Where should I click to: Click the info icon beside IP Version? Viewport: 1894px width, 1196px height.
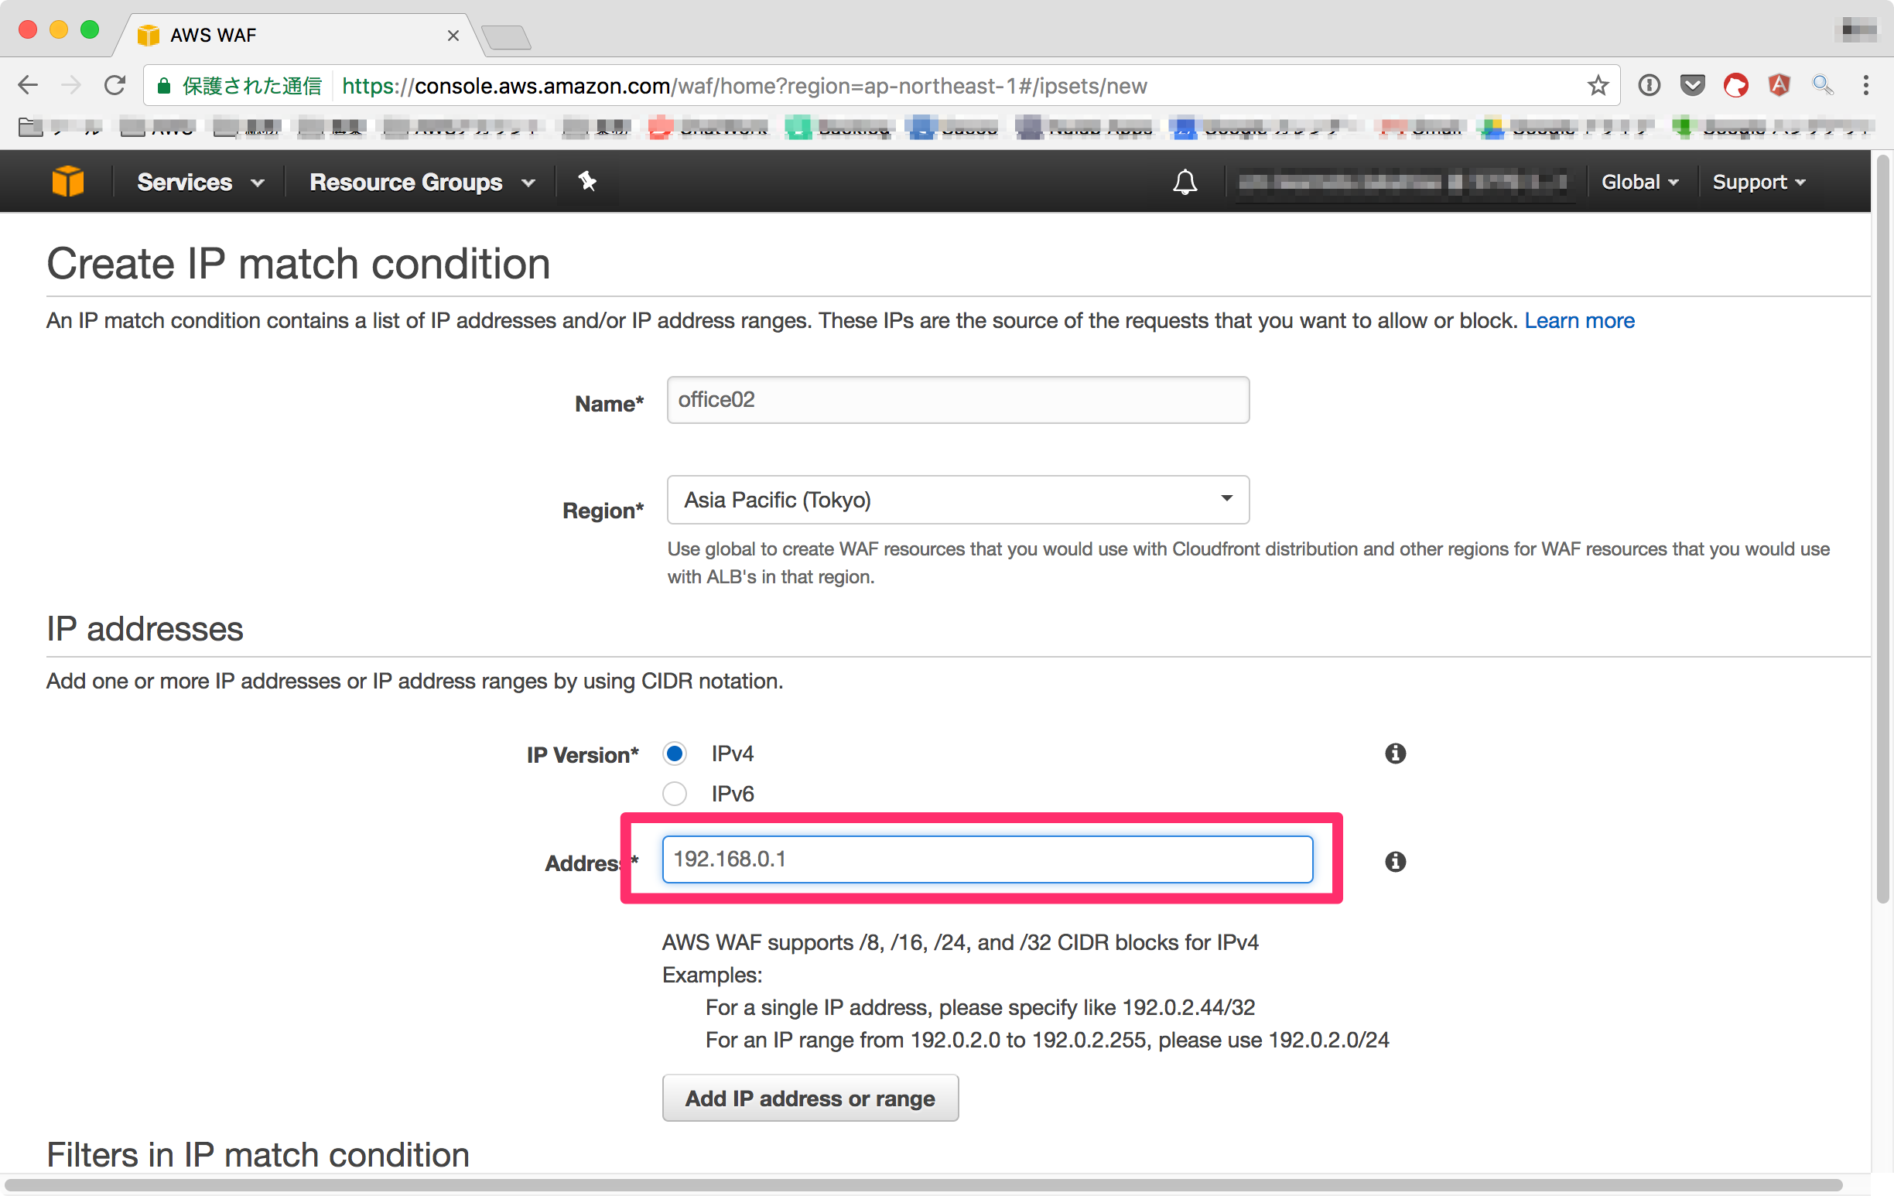[x=1394, y=753]
